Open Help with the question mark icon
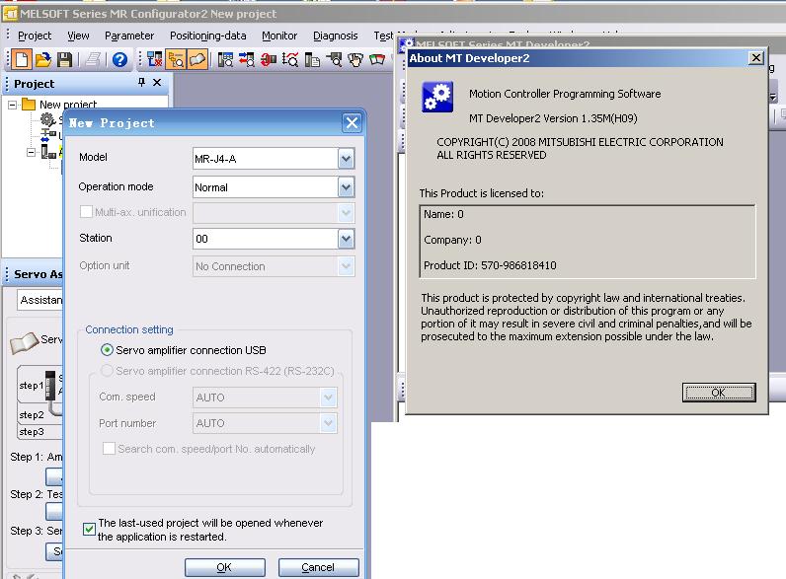 tap(119, 60)
